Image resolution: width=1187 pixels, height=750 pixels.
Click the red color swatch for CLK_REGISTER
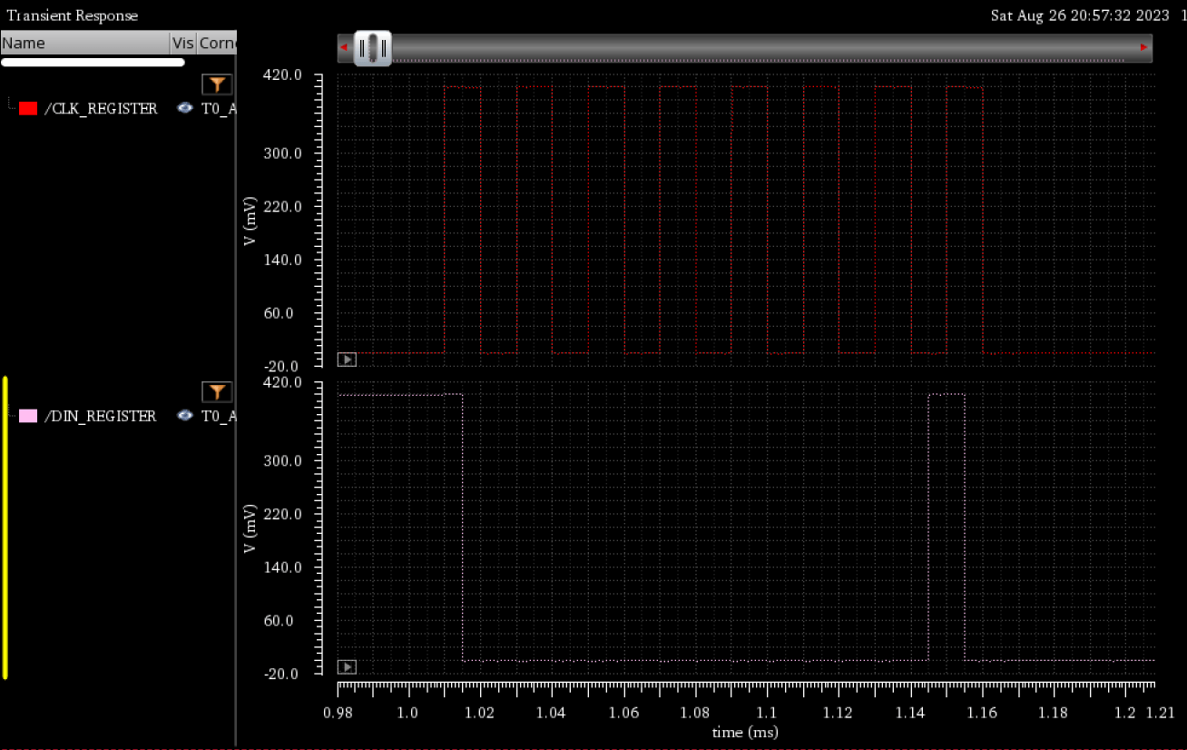click(x=28, y=108)
